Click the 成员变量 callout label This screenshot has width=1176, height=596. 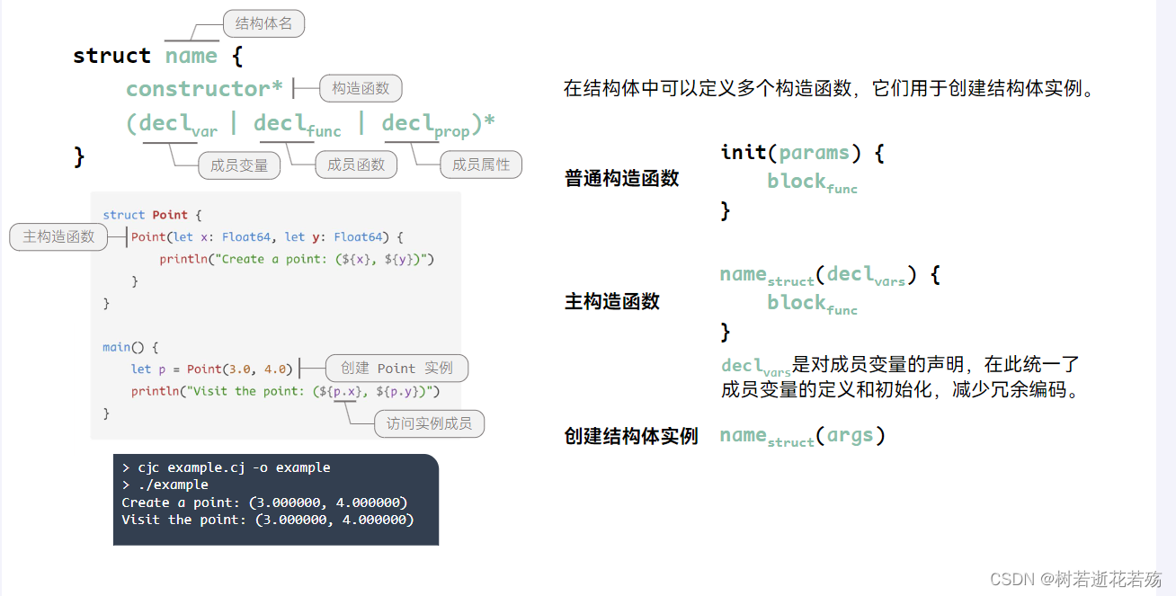coord(239,165)
